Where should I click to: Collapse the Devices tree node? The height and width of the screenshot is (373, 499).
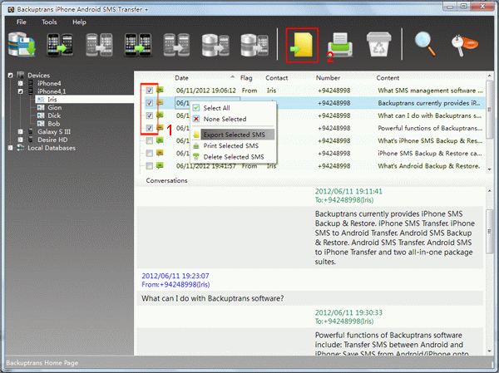pyautogui.click(x=11, y=76)
